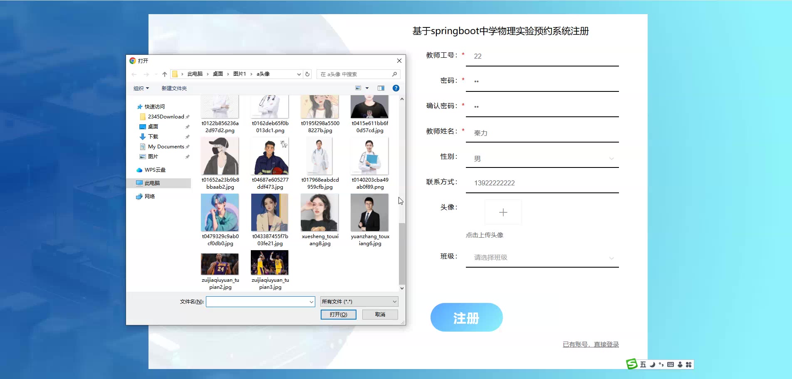Open the view options dropdown arrow

click(367, 88)
